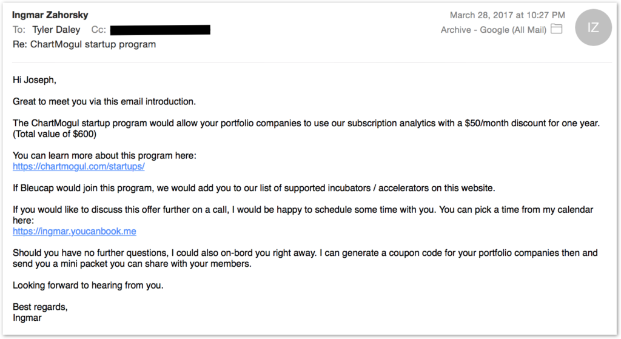This screenshot has width=621, height=339.
Task: Click 'Great to meet you' sentence
Action: click(x=104, y=101)
